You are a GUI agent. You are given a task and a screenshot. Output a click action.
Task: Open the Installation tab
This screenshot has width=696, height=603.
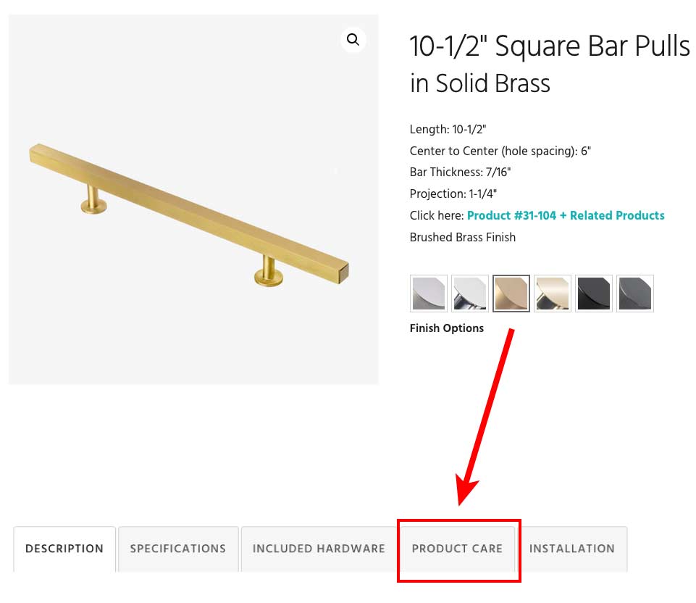572,549
